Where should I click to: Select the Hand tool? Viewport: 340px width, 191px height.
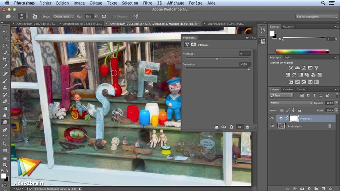point(5,158)
